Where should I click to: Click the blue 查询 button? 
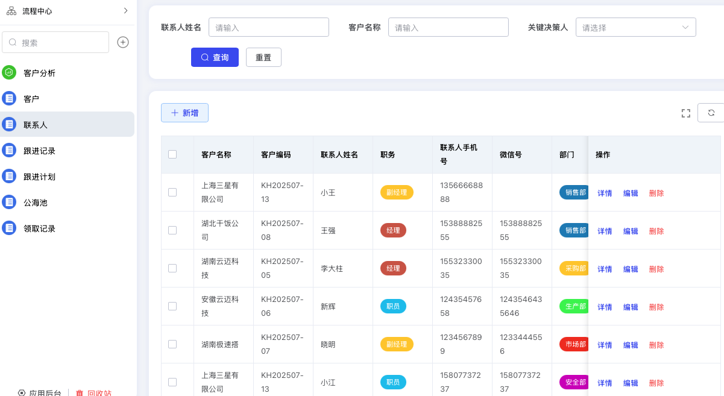(x=215, y=57)
